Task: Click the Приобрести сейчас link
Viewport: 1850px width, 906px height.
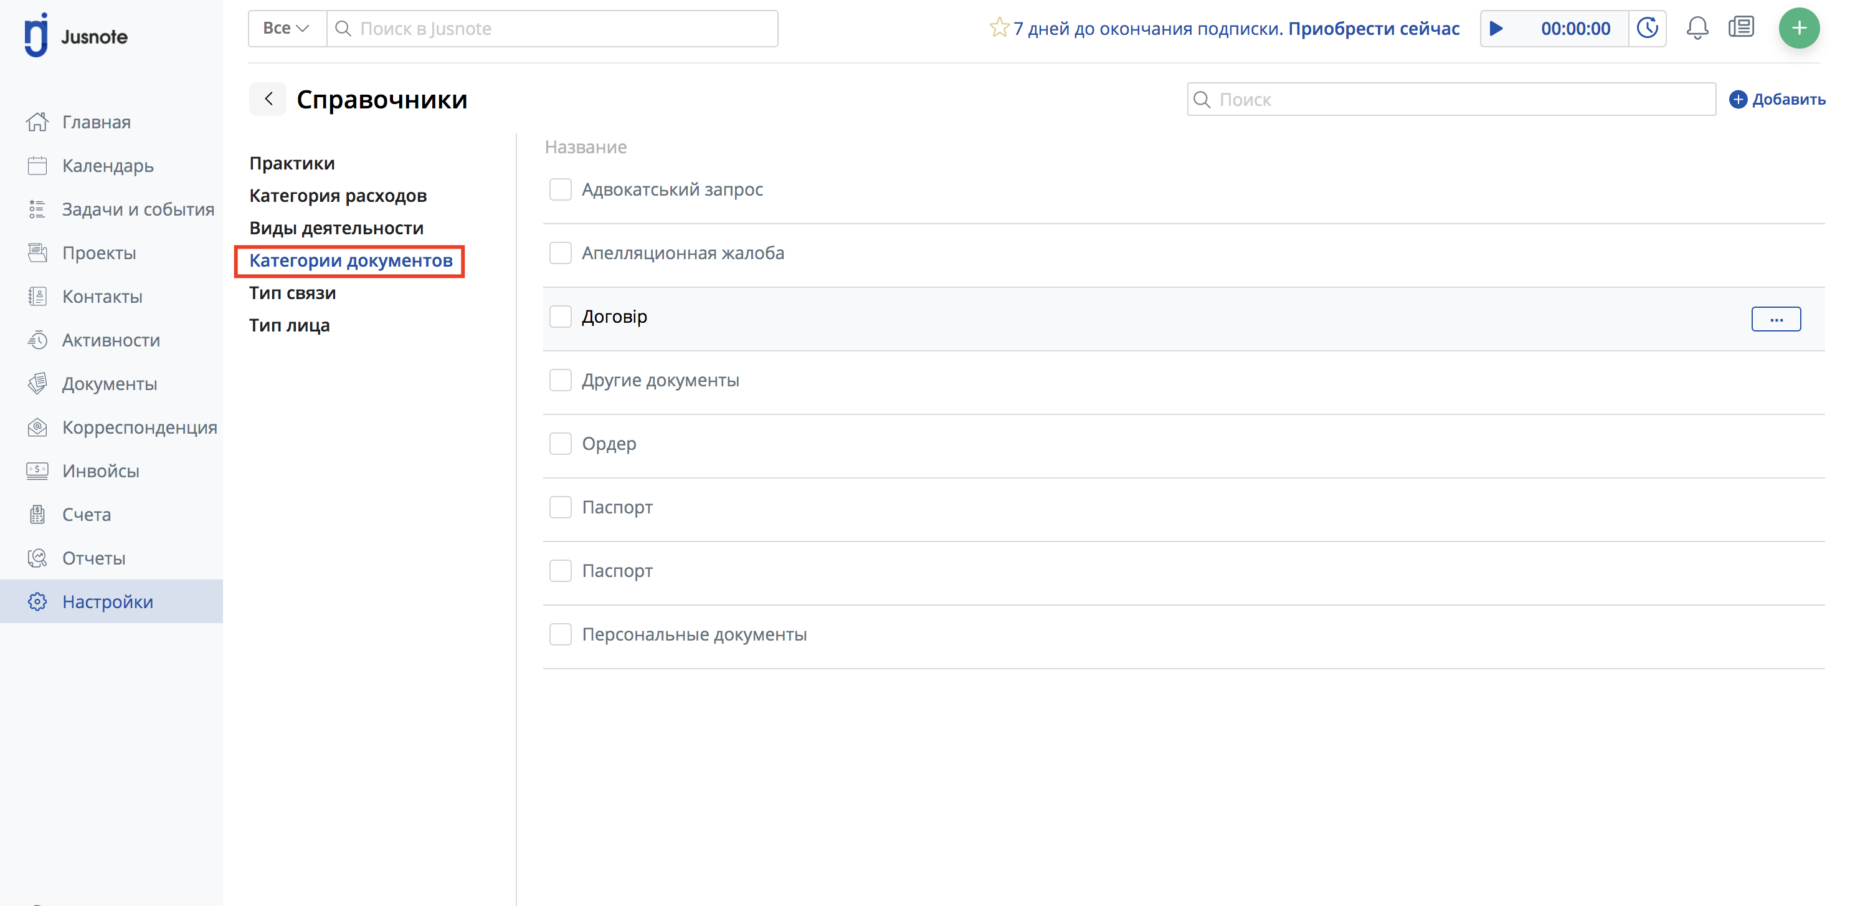Action: point(1373,29)
